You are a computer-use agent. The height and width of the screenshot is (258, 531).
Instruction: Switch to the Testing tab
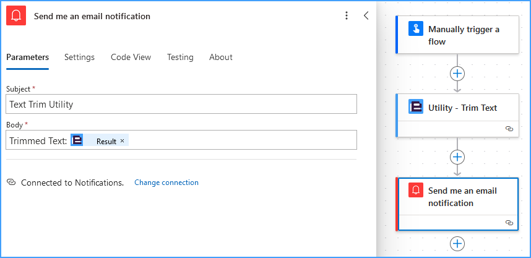180,57
